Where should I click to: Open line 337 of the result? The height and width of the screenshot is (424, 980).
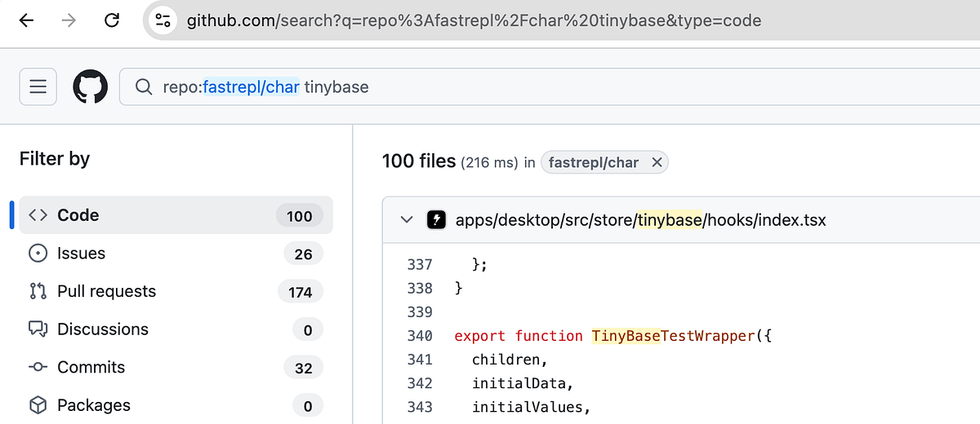pos(420,264)
